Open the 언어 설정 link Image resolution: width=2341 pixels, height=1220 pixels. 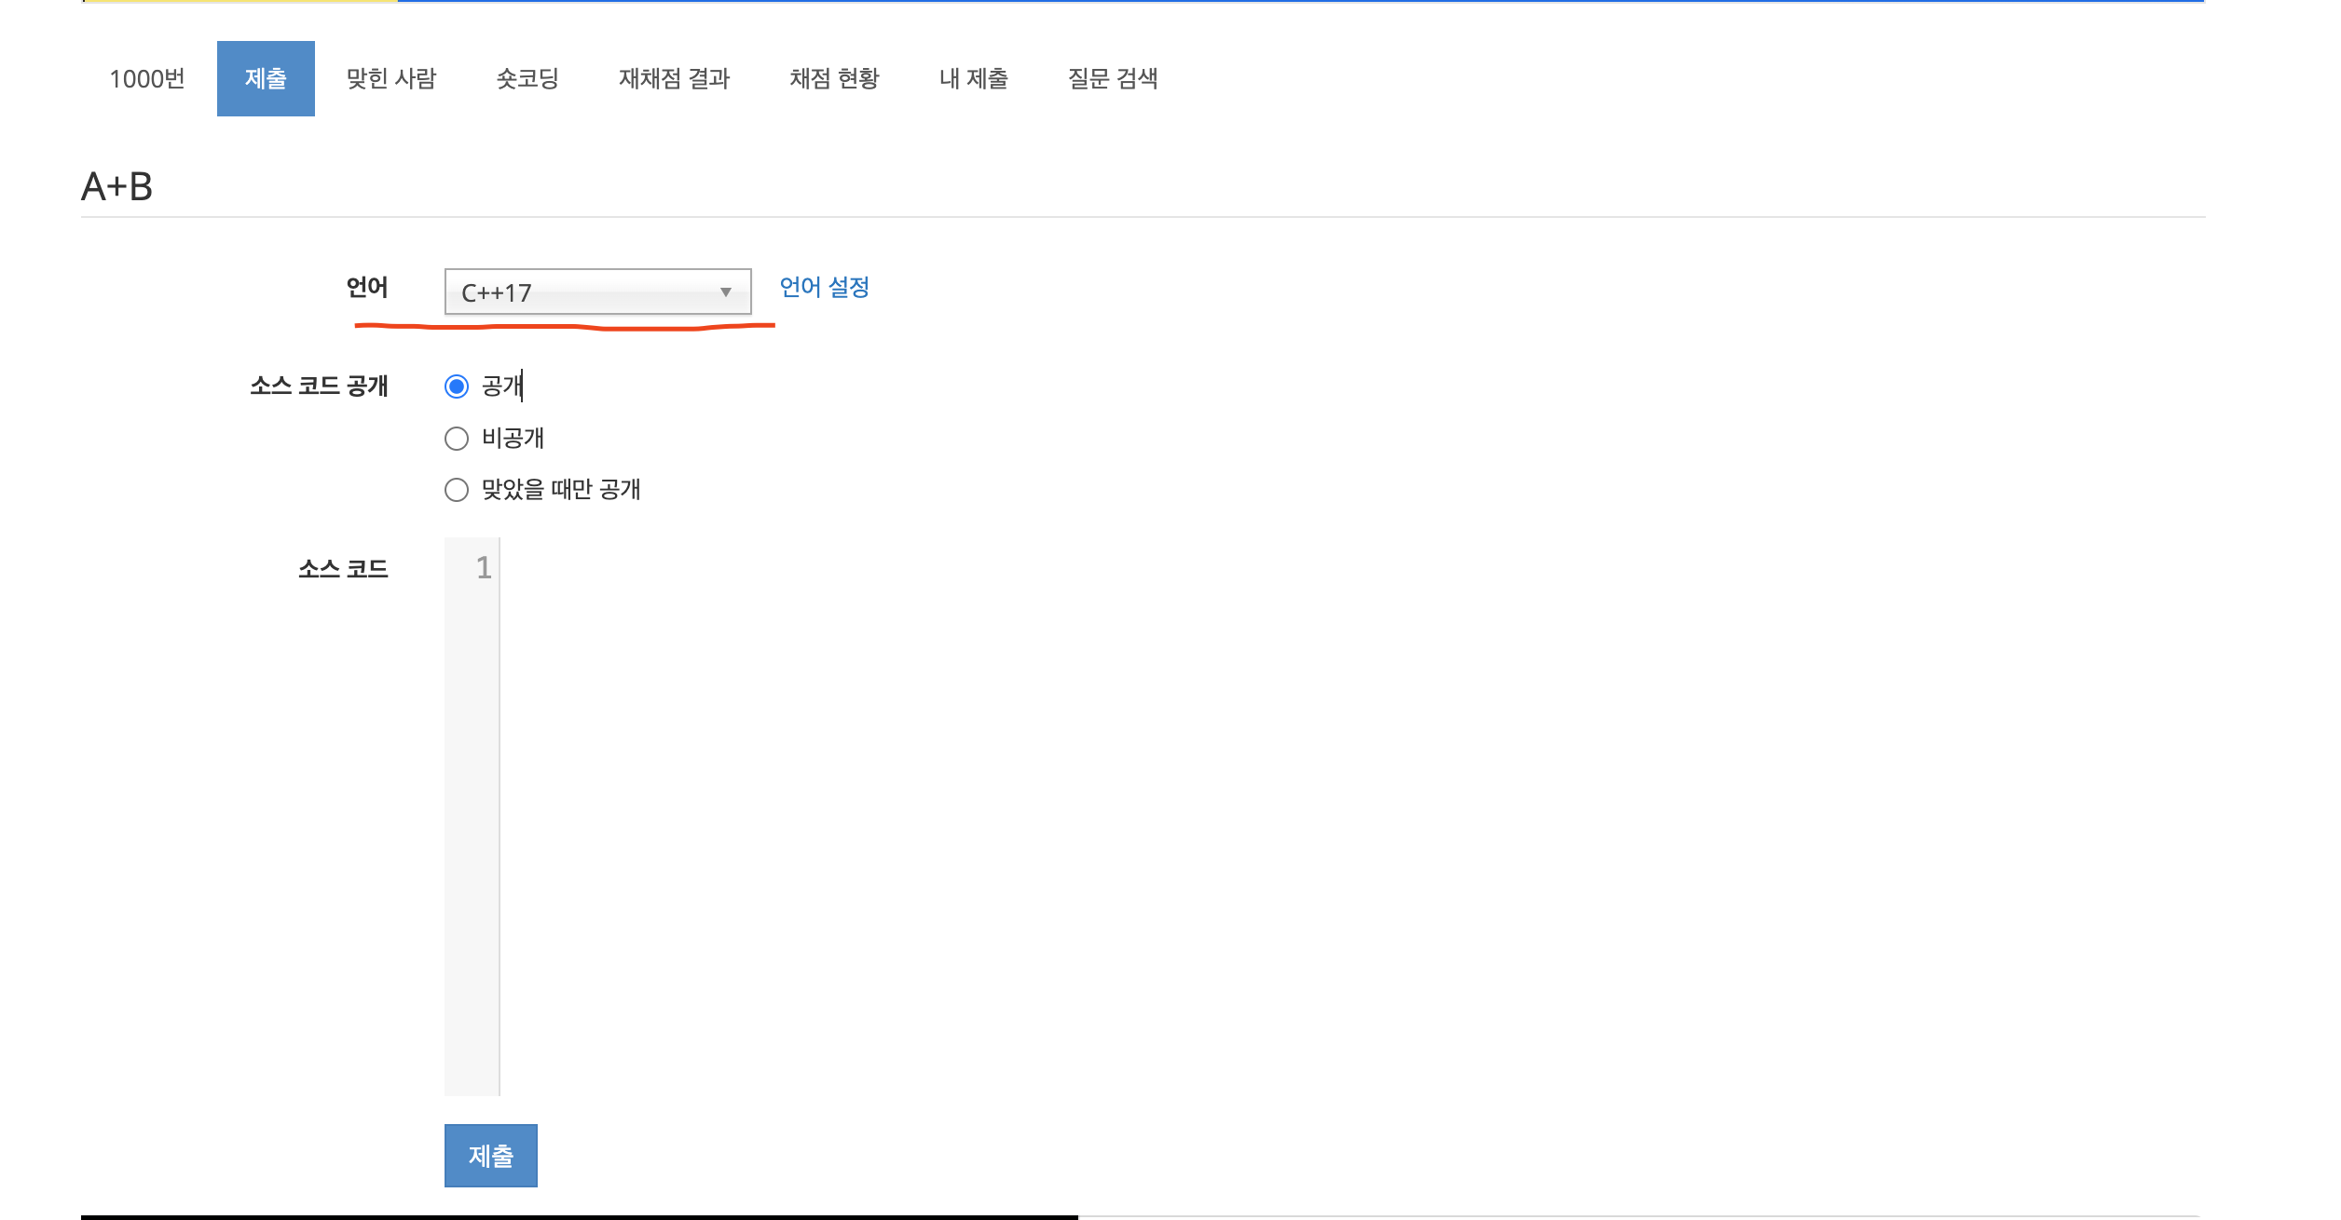click(824, 287)
